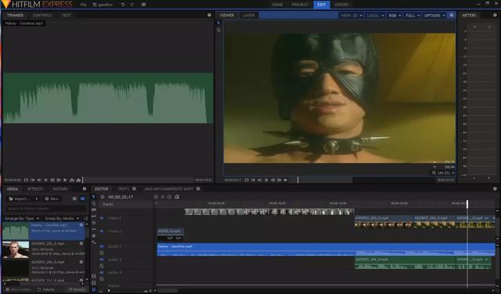The height and width of the screenshot is (294, 501).
Task: Mute the Audio 3 track
Action: 102,272
